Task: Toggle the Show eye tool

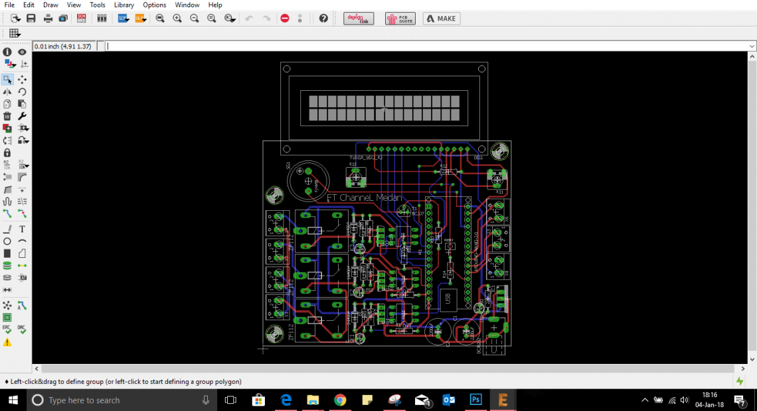Action: click(22, 52)
